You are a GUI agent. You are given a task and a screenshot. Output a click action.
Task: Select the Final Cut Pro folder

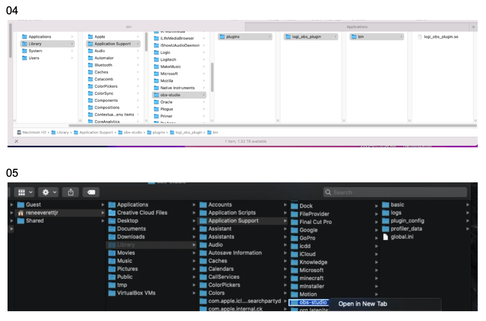(334, 222)
